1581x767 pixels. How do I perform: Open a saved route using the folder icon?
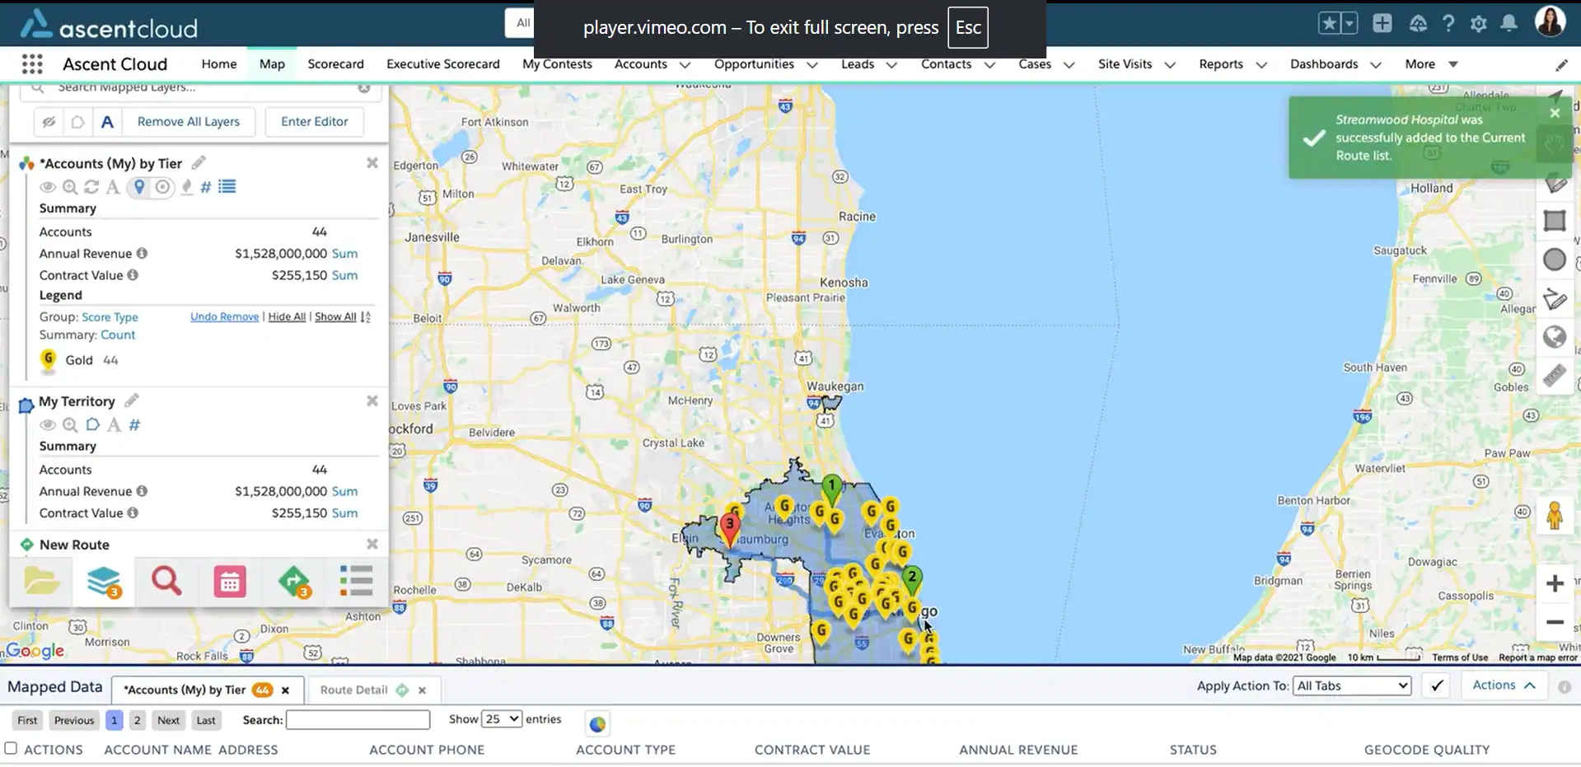(41, 582)
